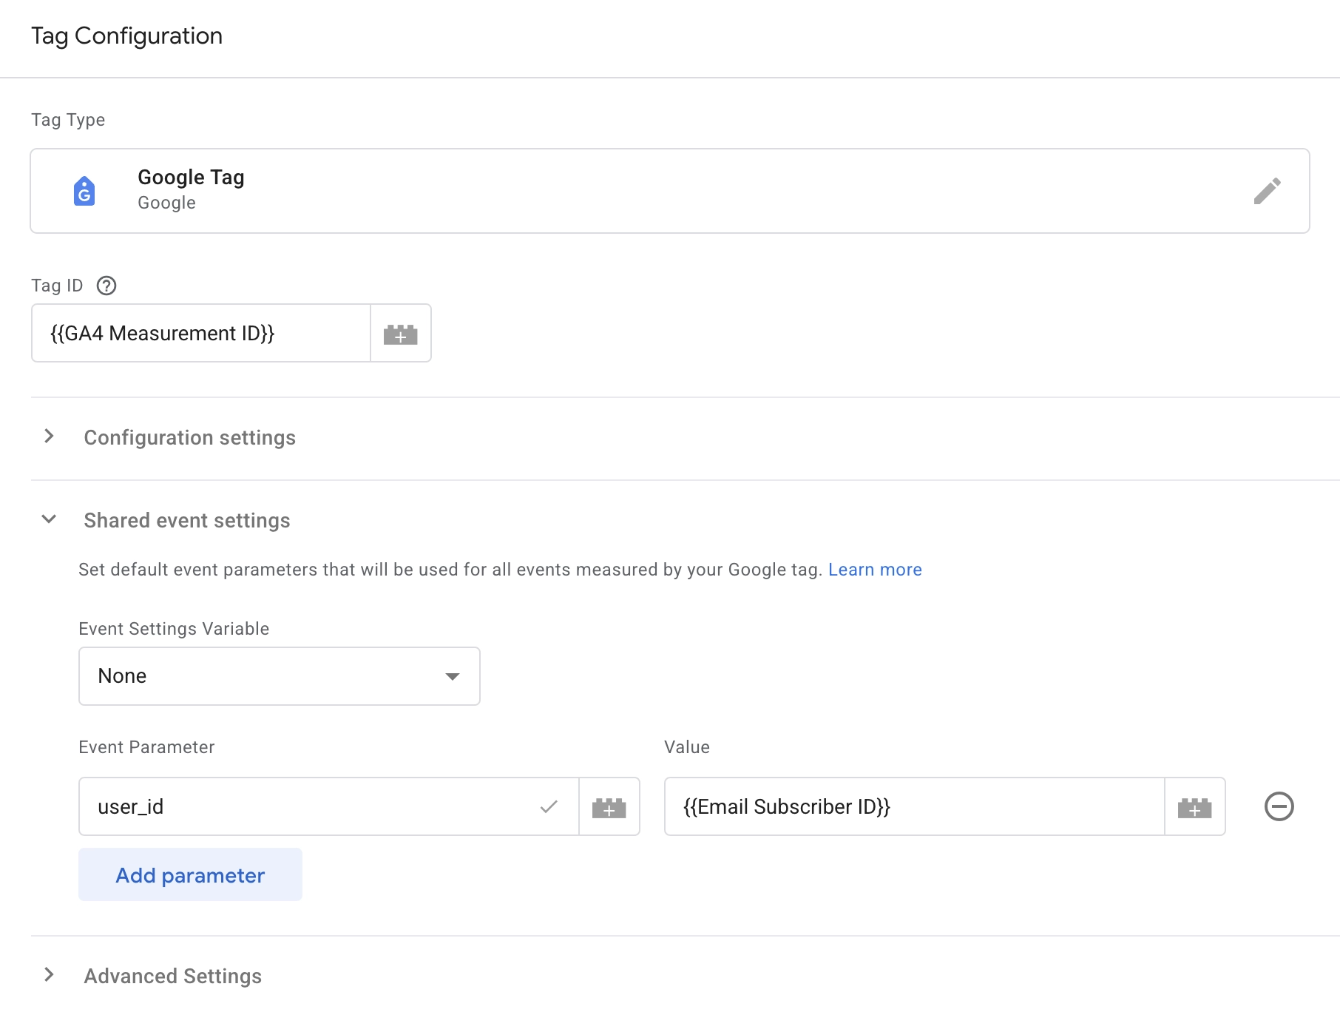Click the Value column label

687,747
